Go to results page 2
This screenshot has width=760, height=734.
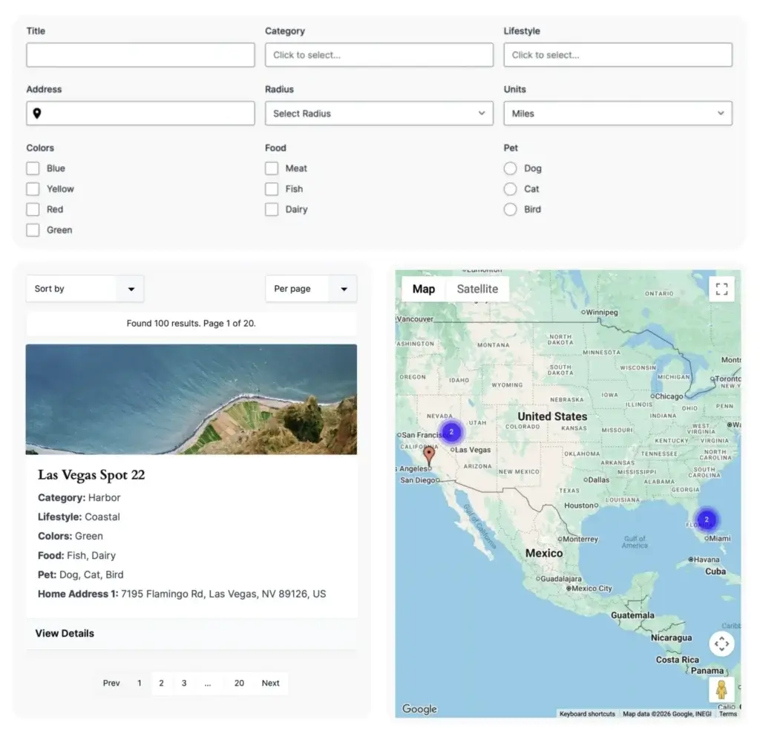(x=161, y=683)
